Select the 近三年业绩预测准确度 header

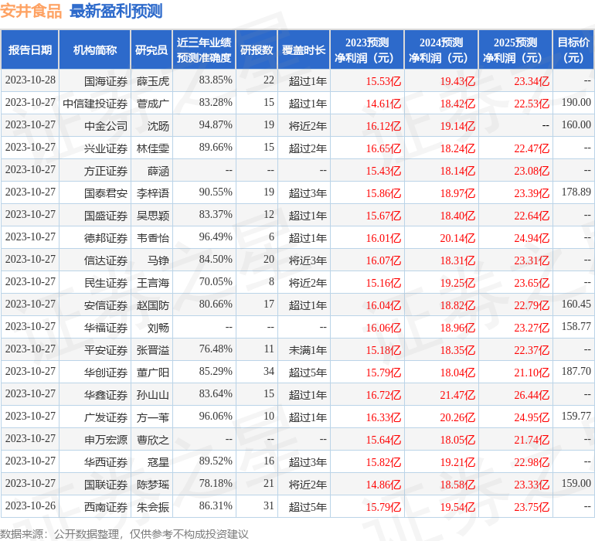(x=204, y=49)
